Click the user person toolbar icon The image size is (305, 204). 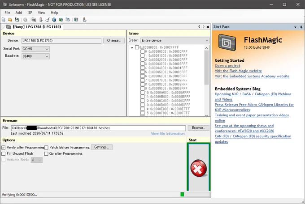tap(84, 20)
